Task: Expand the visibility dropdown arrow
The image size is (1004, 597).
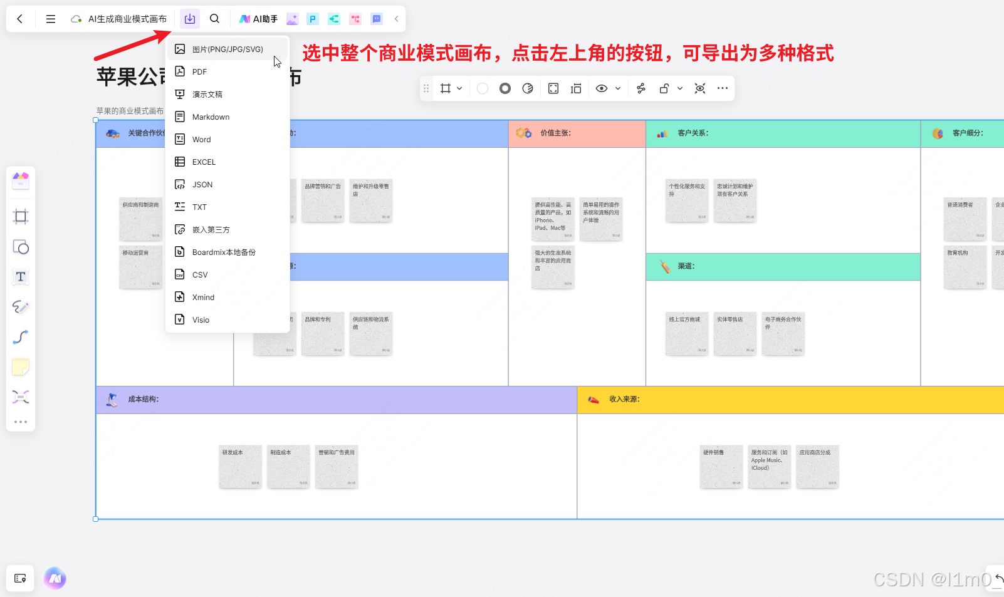Action: (x=618, y=88)
